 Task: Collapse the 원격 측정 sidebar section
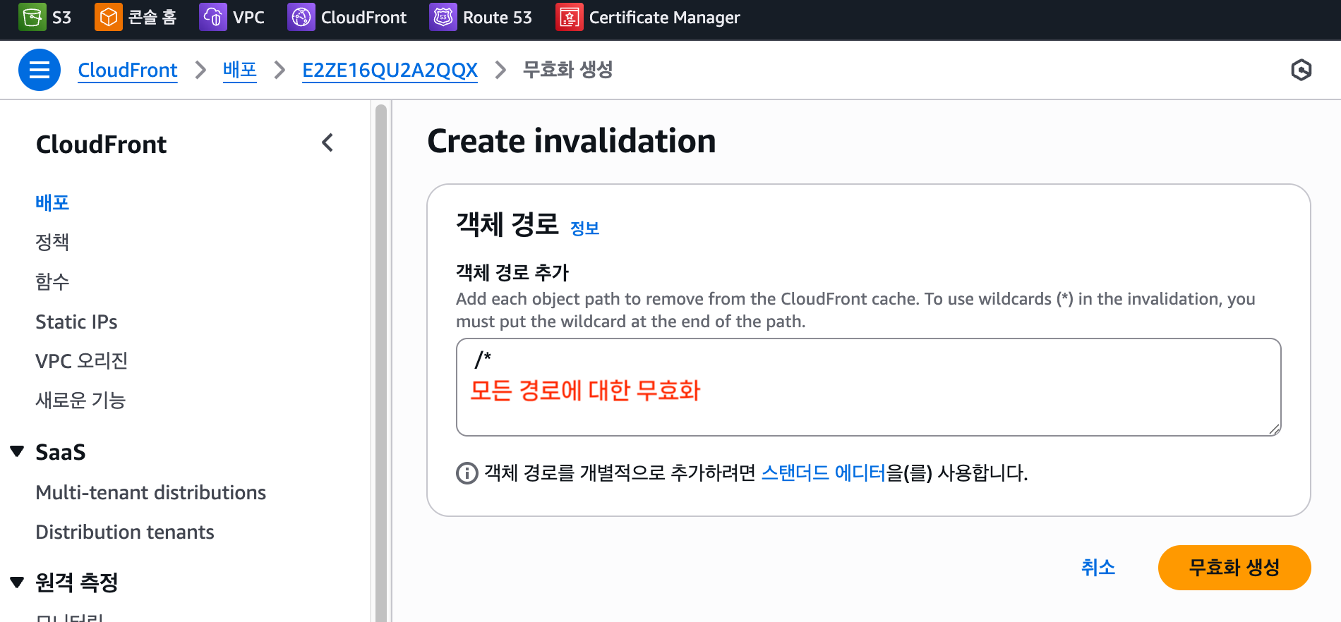pos(18,582)
